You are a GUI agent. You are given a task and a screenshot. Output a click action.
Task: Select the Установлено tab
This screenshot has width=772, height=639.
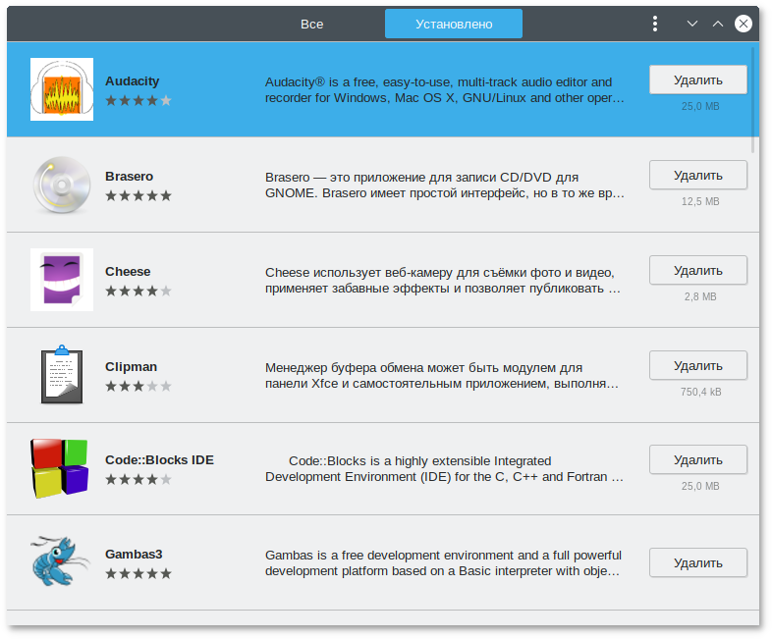tap(454, 24)
